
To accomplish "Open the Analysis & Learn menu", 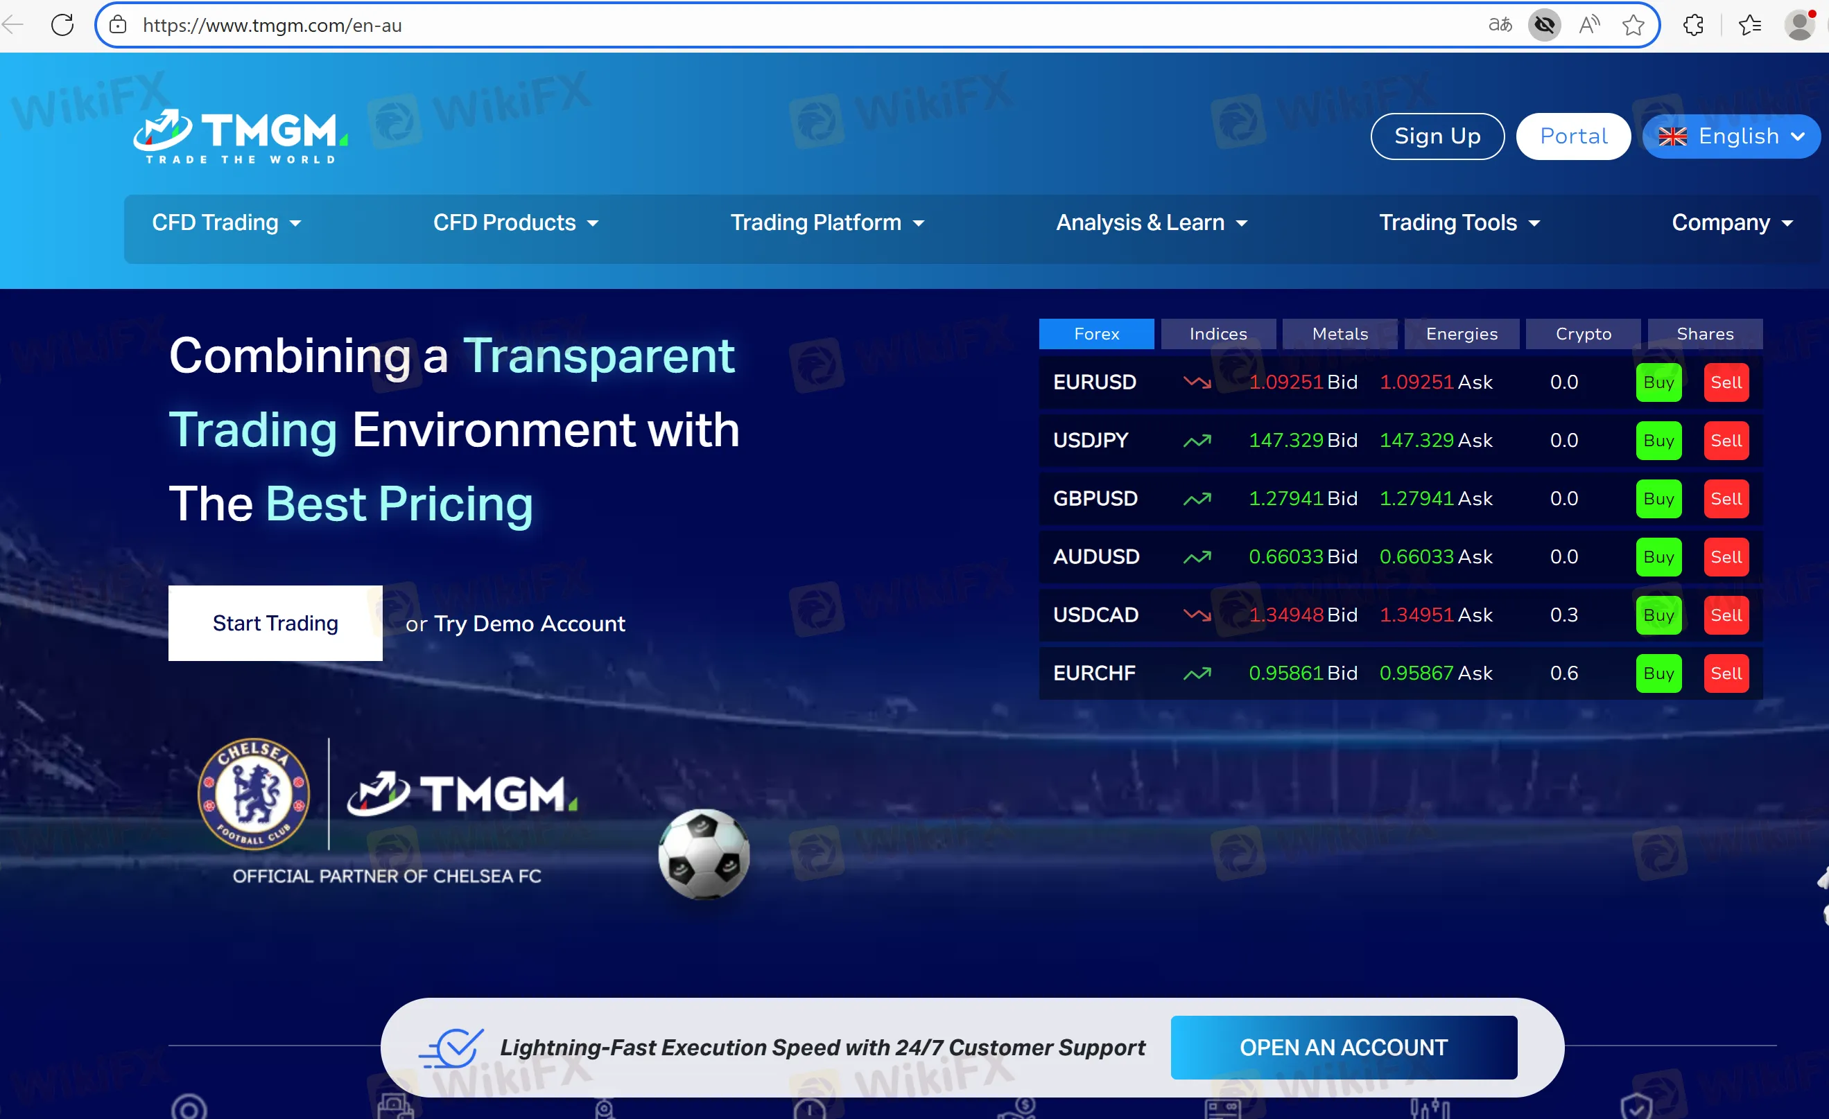I will [x=1152, y=222].
